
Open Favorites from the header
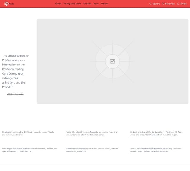(170, 4)
